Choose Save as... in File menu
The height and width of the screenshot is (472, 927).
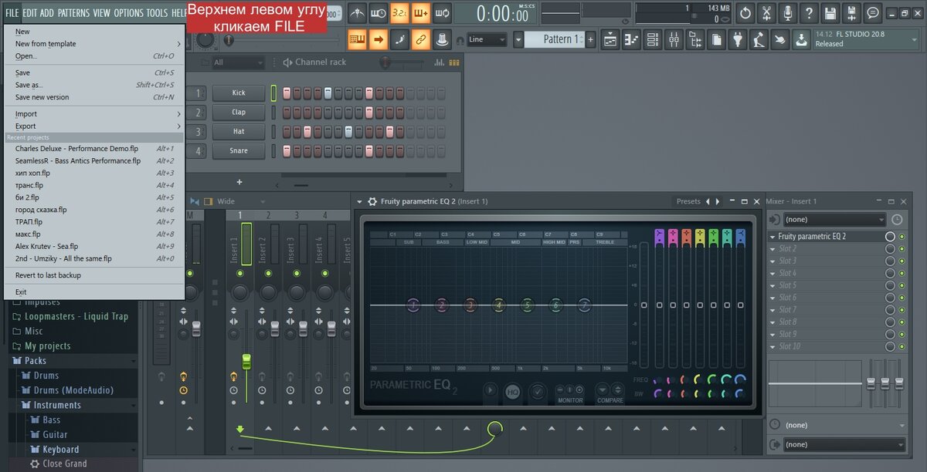point(94,85)
